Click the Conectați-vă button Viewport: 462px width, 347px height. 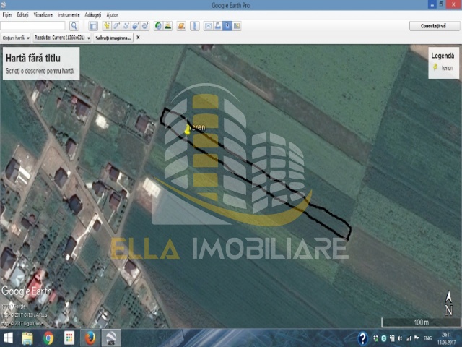[x=435, y=26]
